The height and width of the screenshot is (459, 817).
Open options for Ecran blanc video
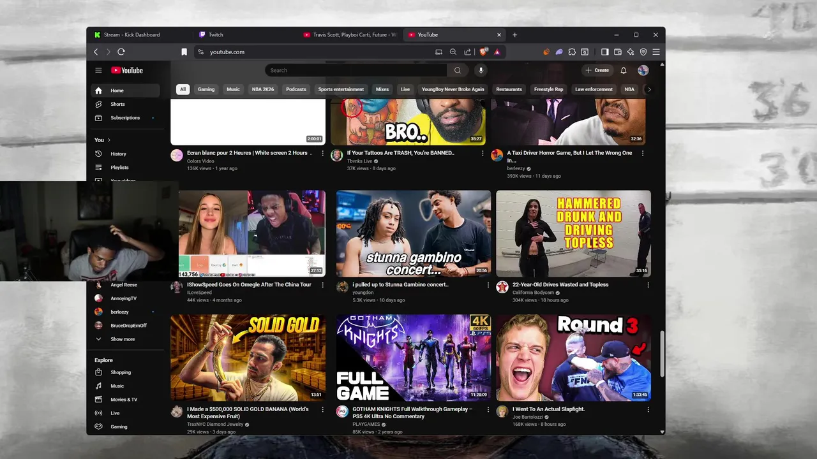(322, 153)
